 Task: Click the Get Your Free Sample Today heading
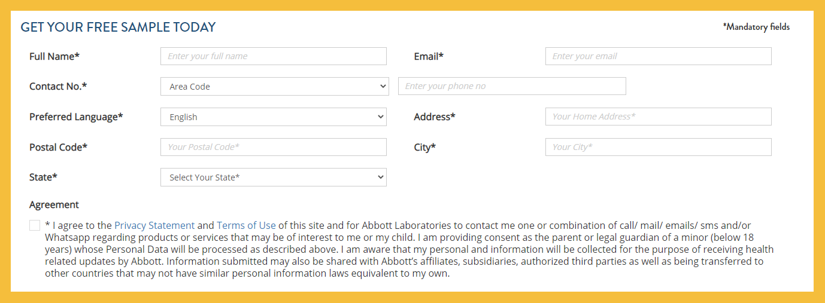118,27
